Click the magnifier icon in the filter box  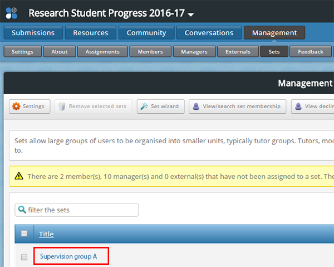tap(22, 210)
